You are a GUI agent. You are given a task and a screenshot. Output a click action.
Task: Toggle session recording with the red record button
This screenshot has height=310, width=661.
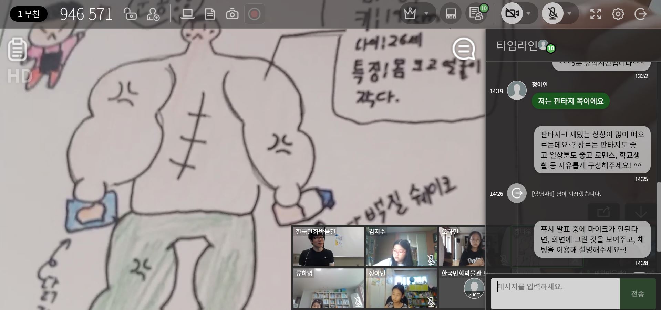tap(254, 14)
